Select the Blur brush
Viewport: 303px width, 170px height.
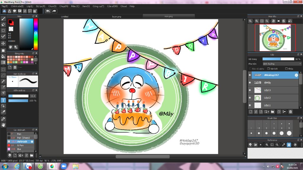point(20,149)
